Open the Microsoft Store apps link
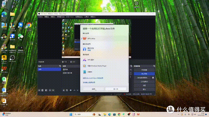 [x=93, y=78]
